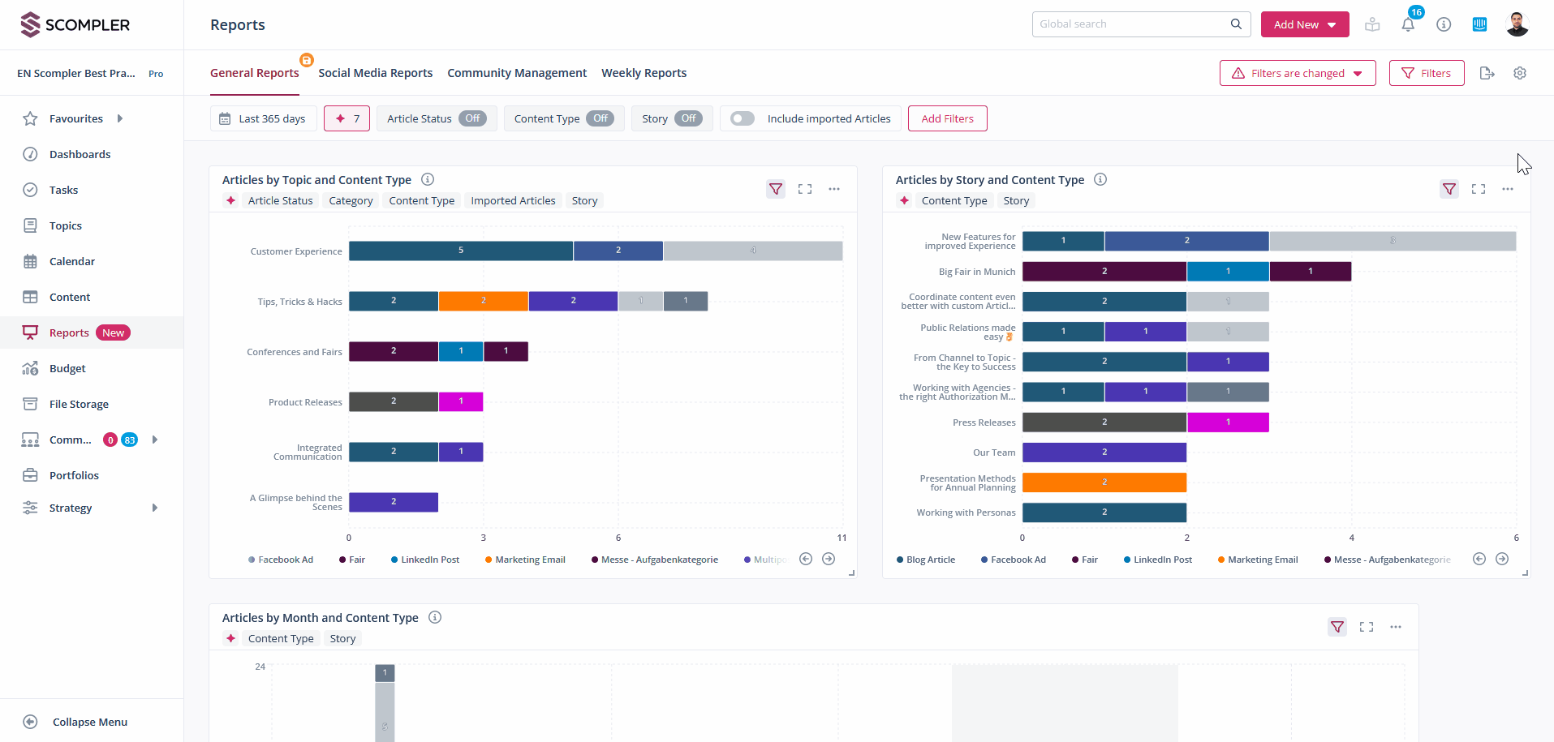Open notifications bell icon
The height and width of the screenshot is (742, 1554).
point(1408,24)
